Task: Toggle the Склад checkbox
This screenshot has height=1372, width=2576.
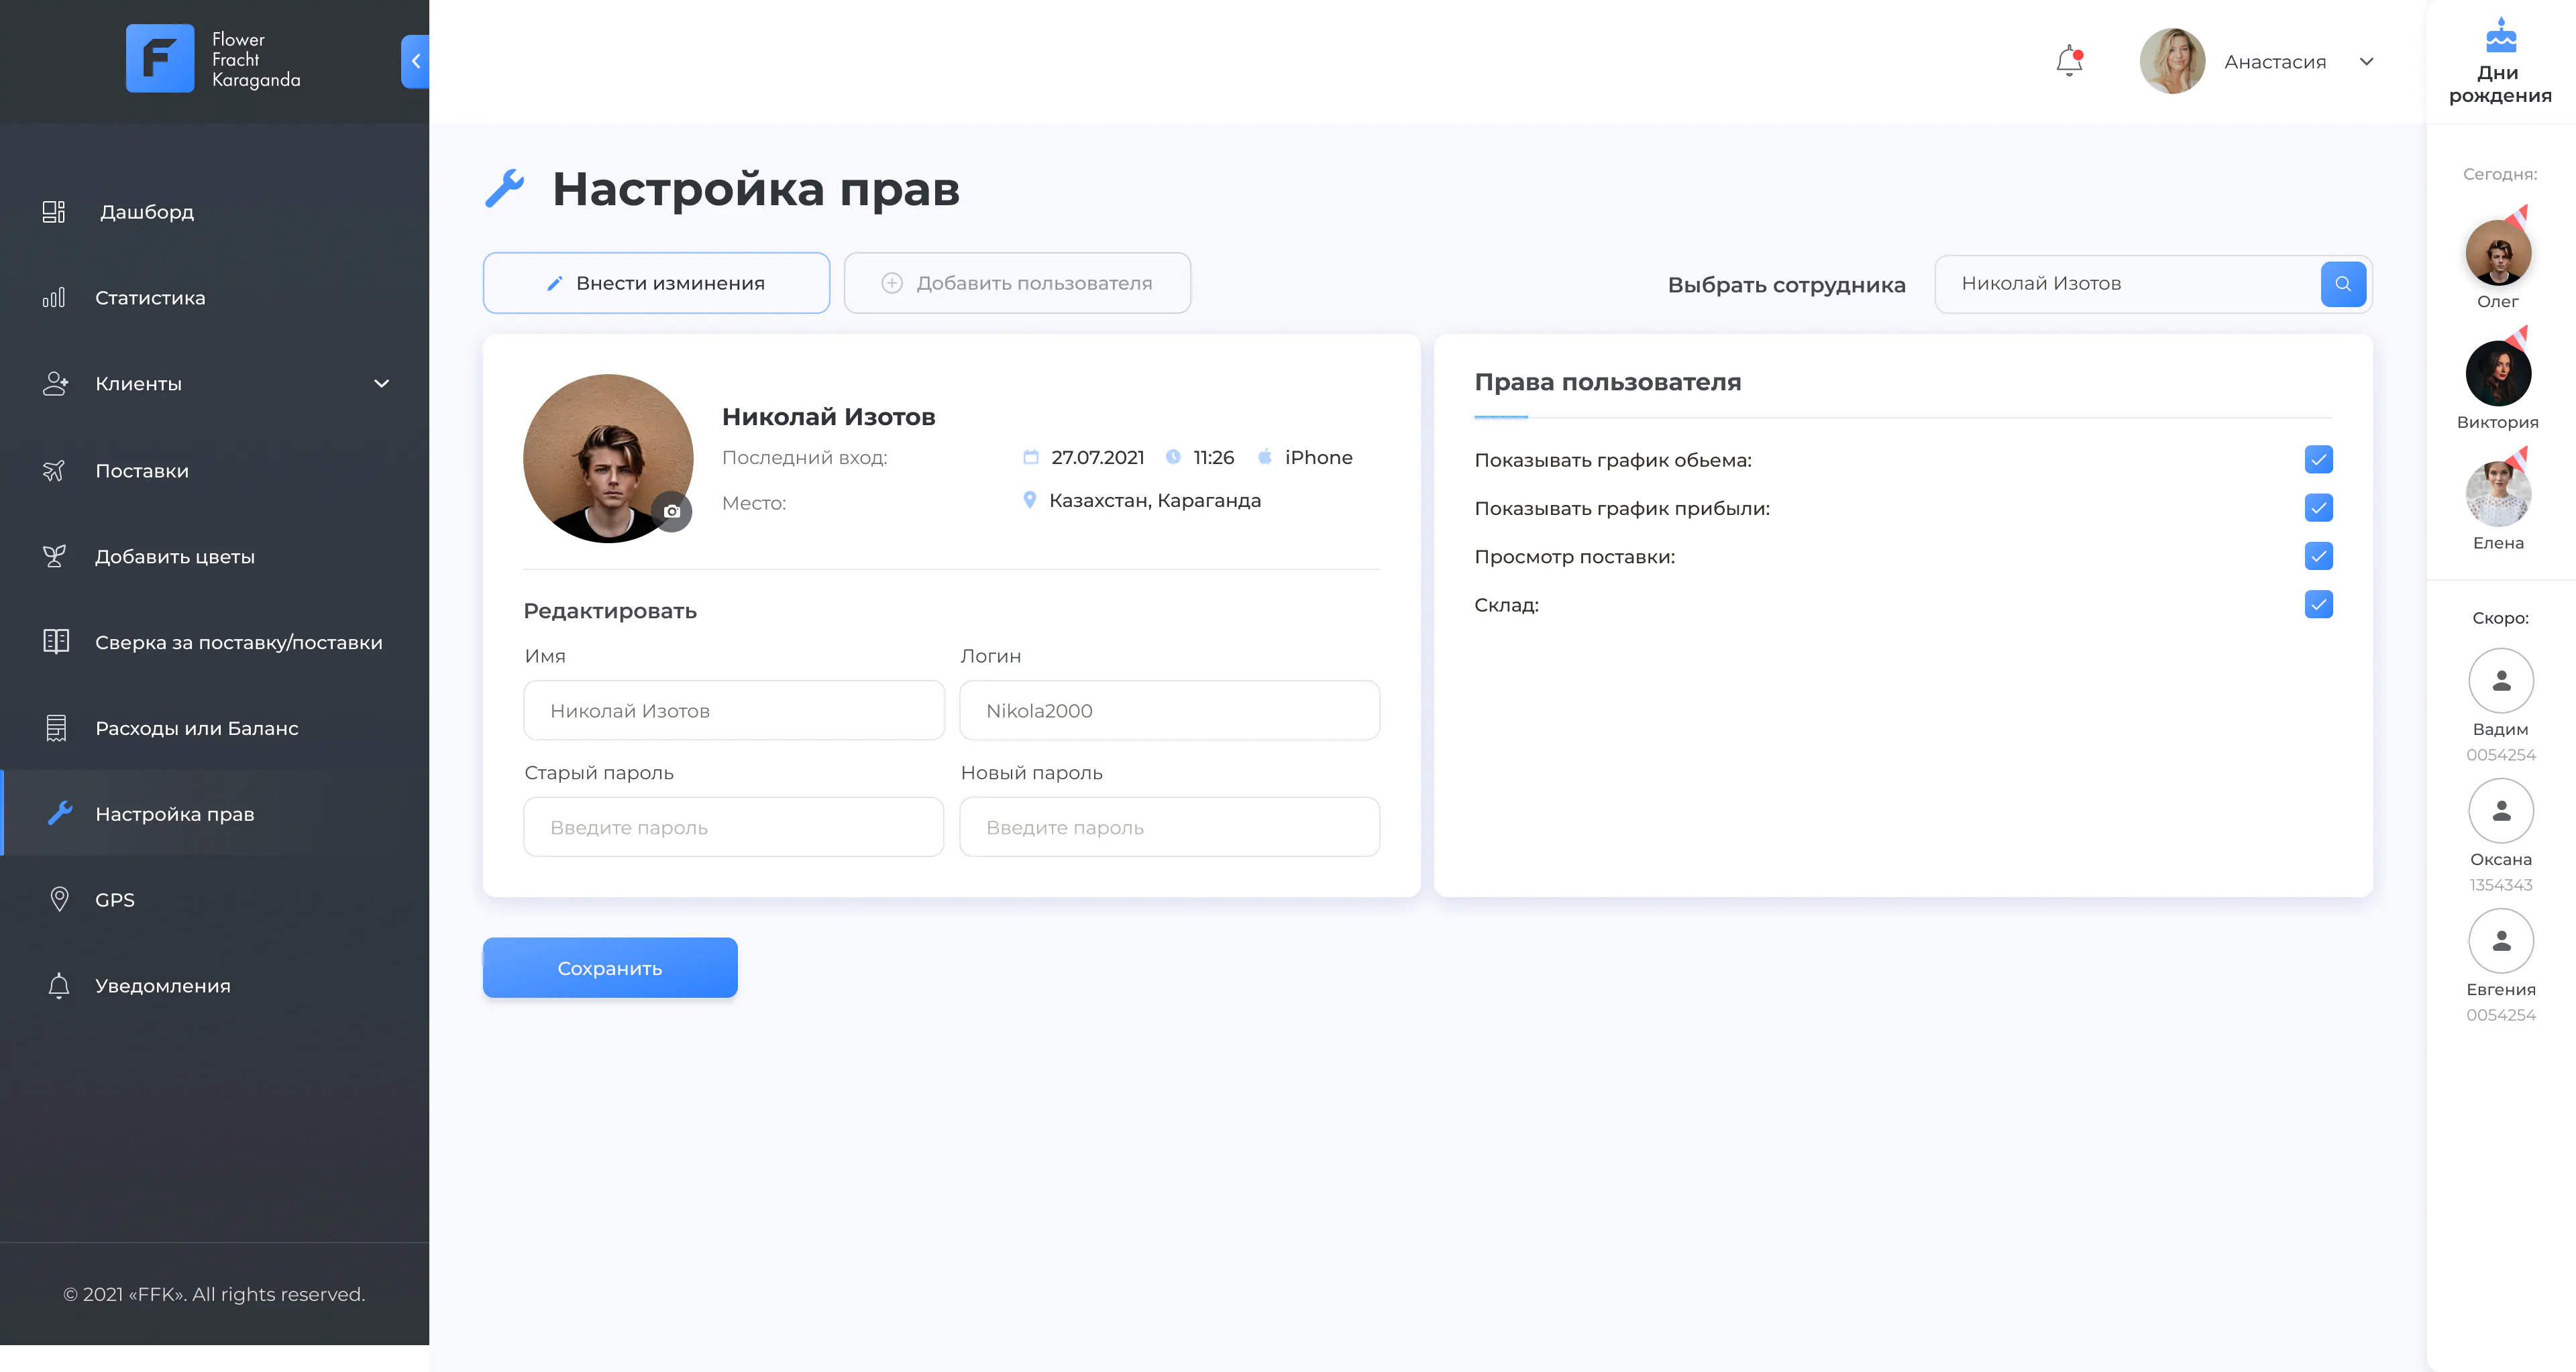Action: tap(2318, 604)
